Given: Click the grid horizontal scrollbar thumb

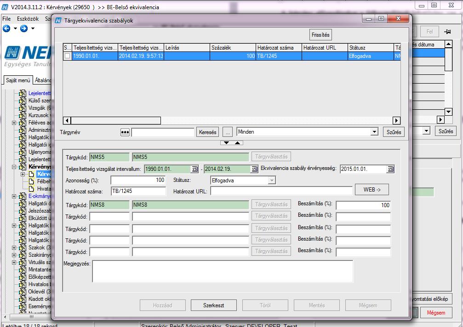Looking at the screenshot, I should (116, 120).
